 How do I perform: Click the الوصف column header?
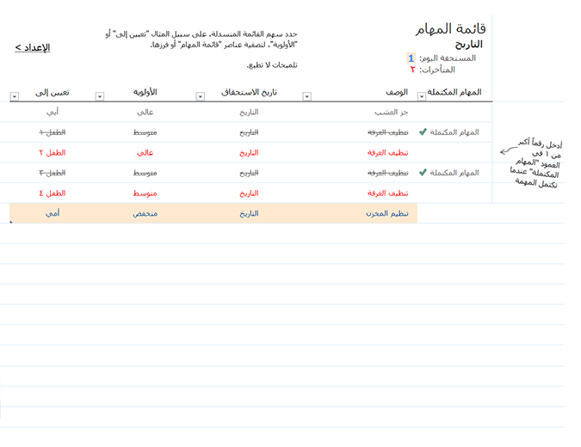coord(397,92)
